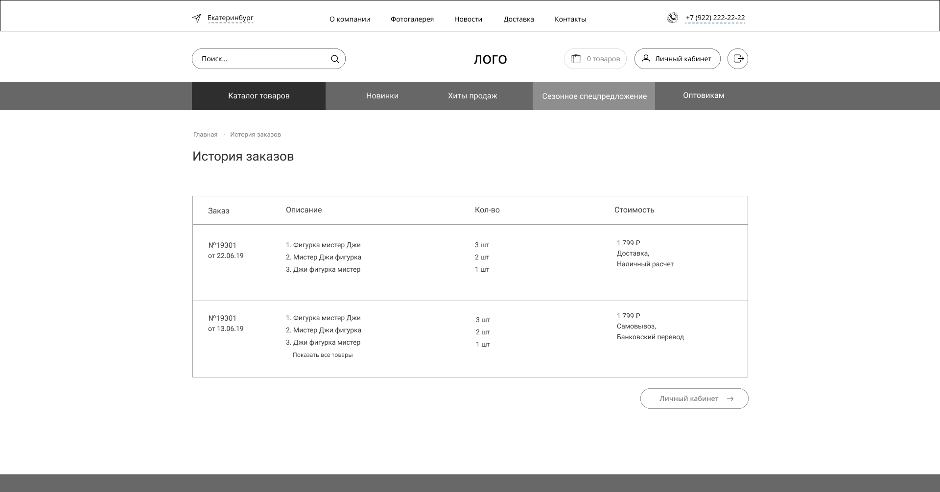Open the Хиты продаж tab

click(472, 96)
